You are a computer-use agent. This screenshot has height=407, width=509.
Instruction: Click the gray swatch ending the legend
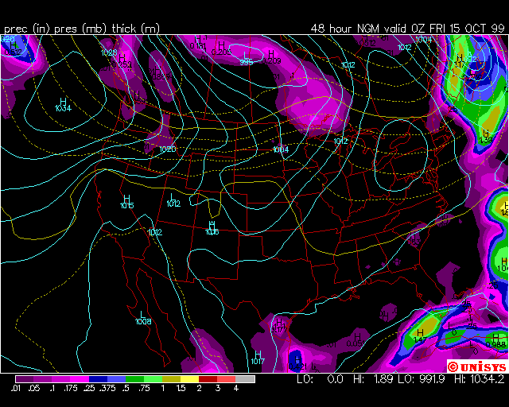coord(245,379)
